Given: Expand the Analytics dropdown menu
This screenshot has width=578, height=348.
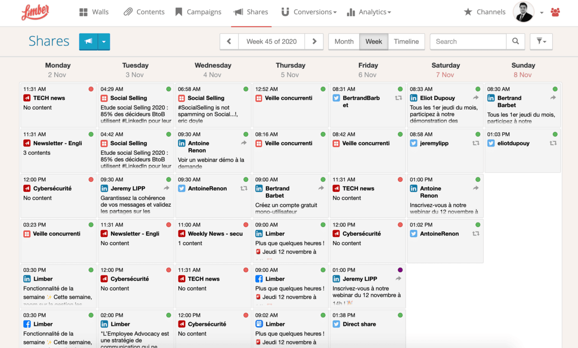Looking at the screenshot, I should [369, 12].
